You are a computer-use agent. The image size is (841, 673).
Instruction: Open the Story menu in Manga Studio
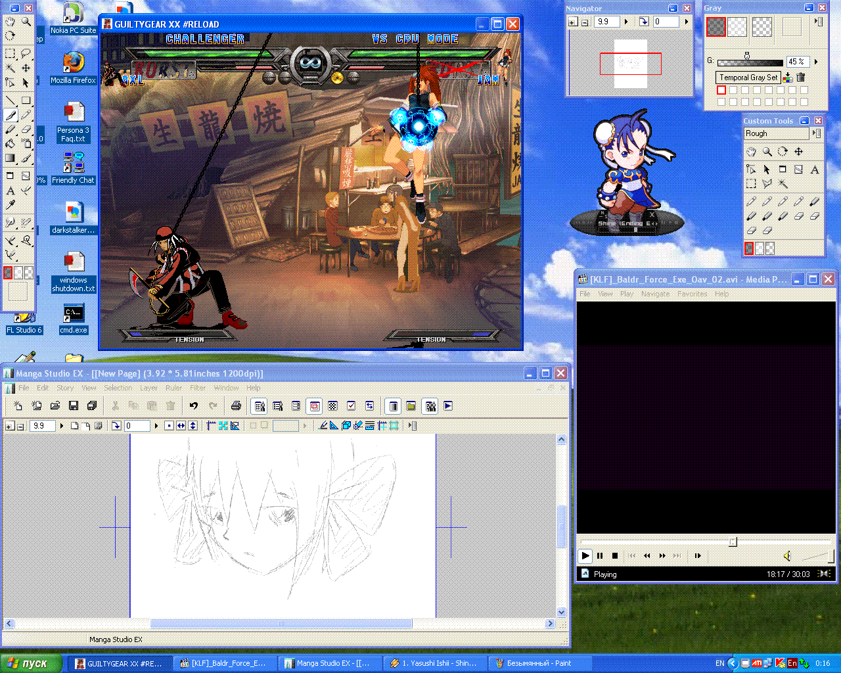pyautogui.click(x=65, y=388)
